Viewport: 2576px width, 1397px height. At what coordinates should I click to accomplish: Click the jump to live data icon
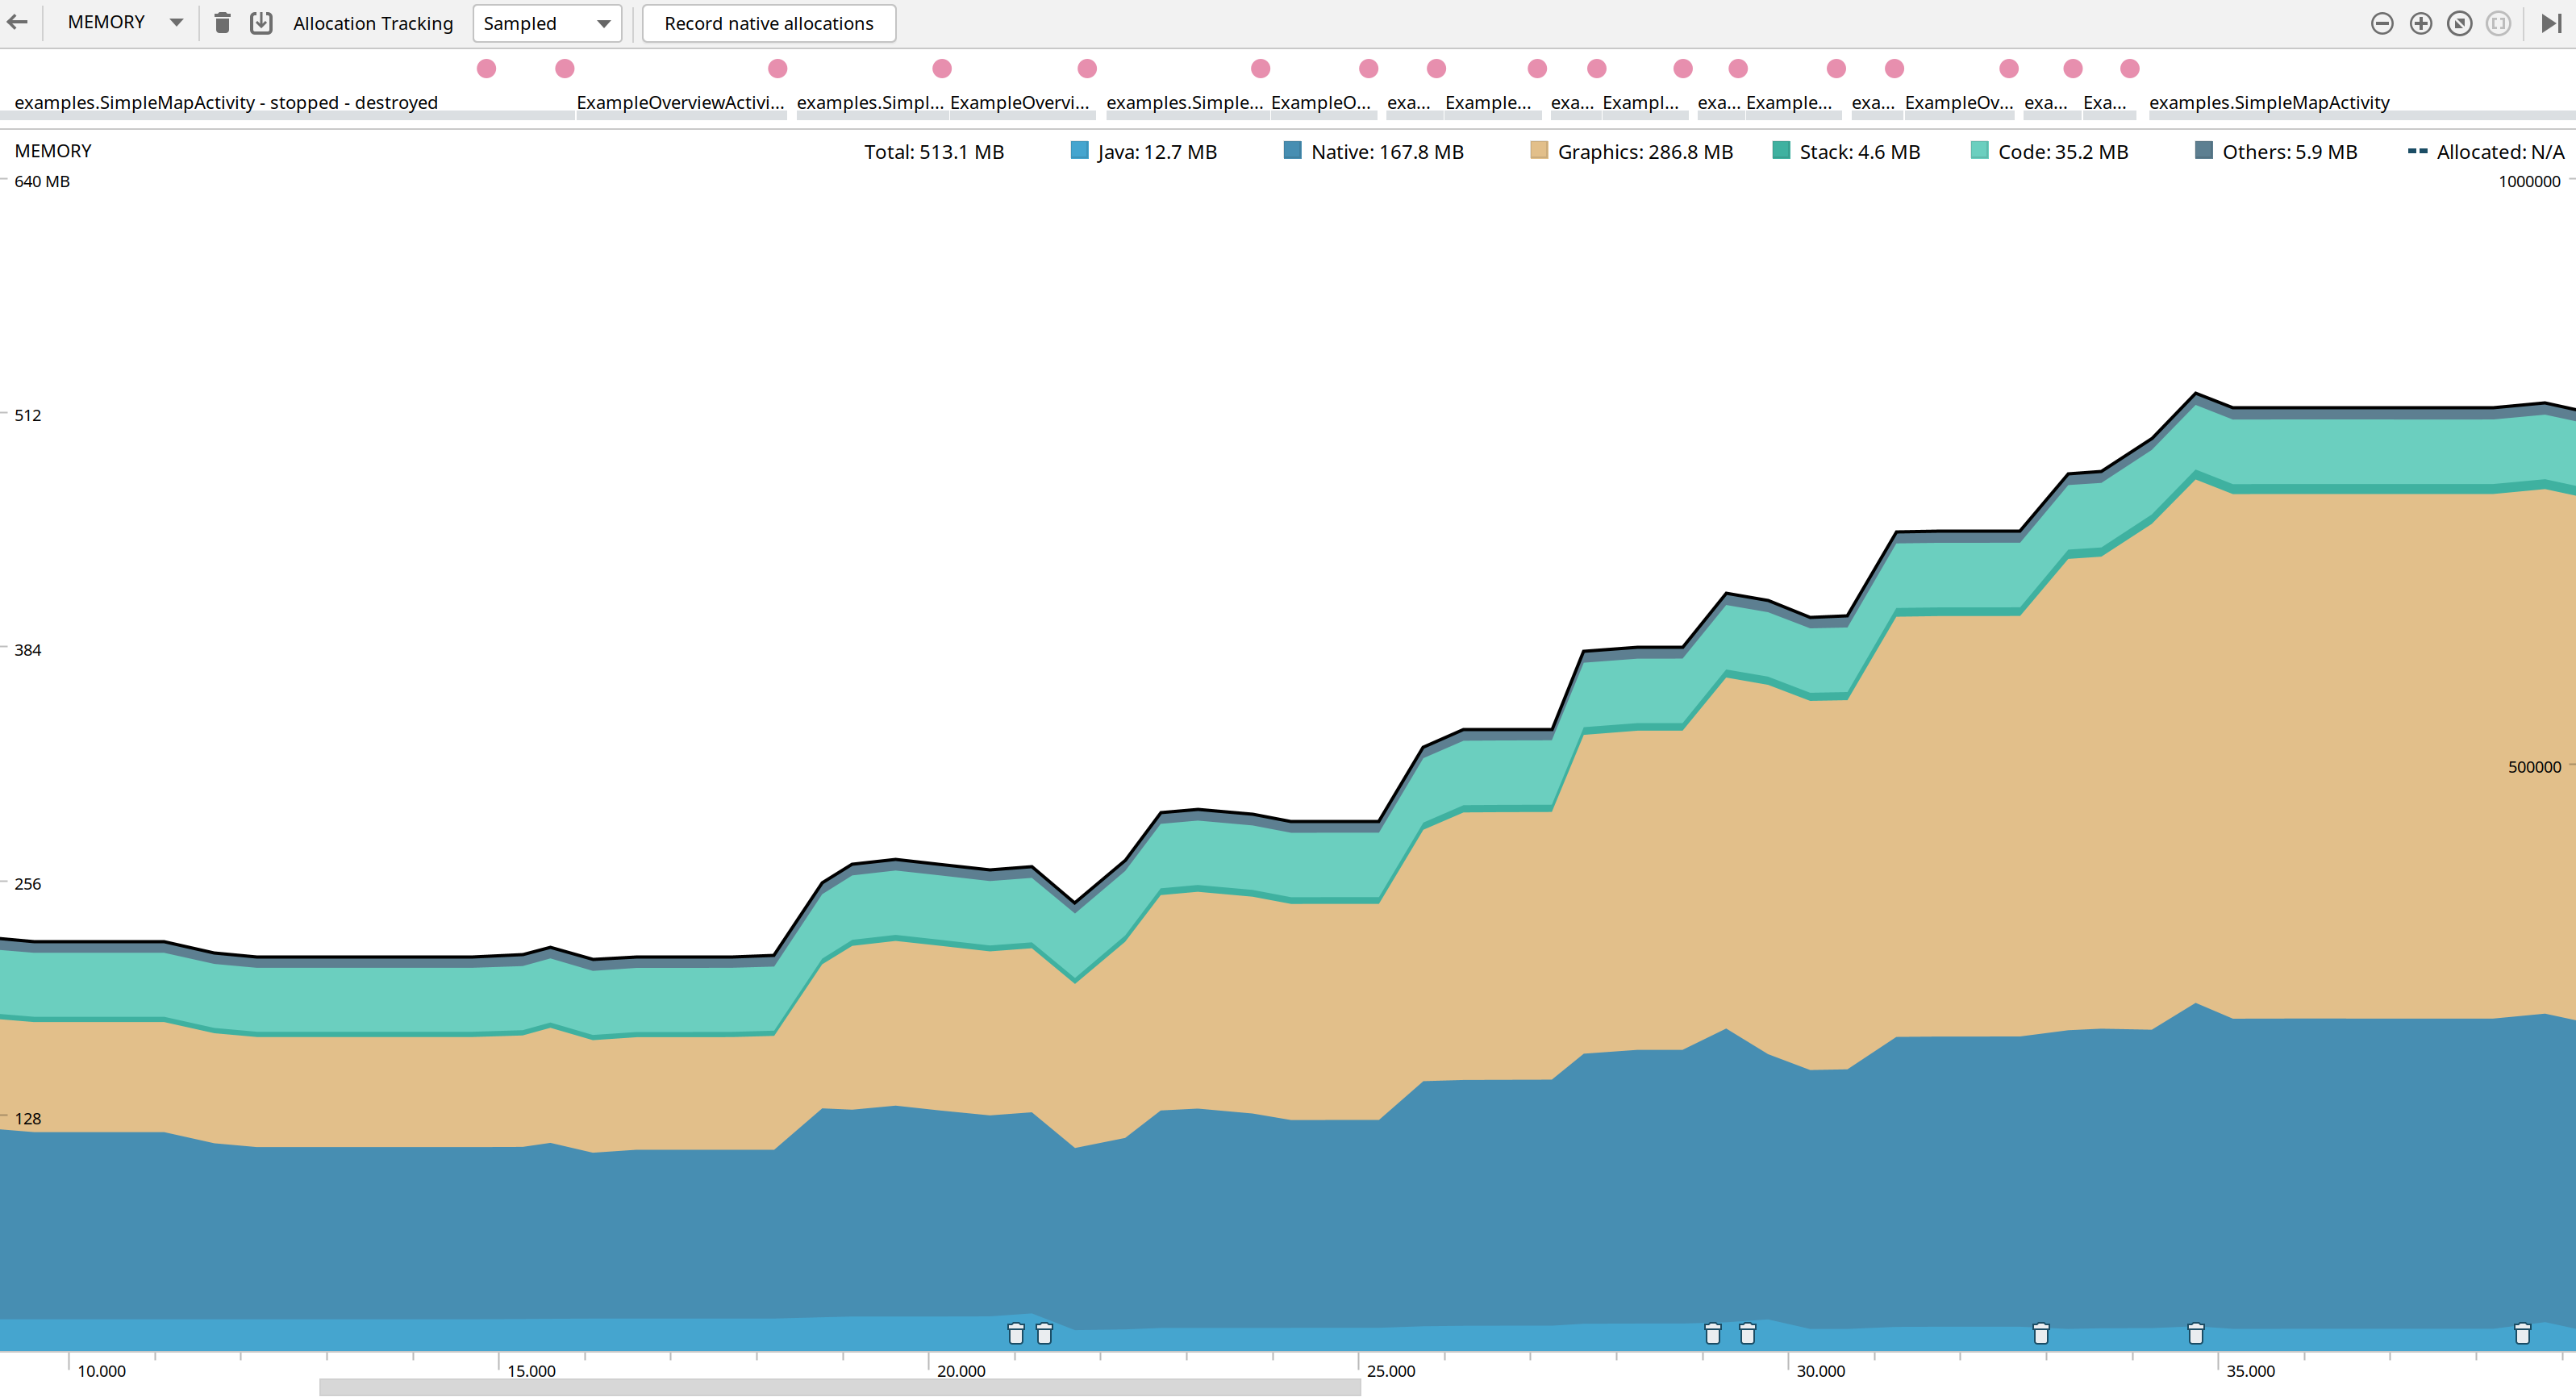(x=2552, y=22)
